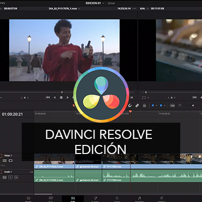Viewport: 202px width, 202px height.
Task: Click the Audio 1 channel format 2.0
Action: click(31, 172)
